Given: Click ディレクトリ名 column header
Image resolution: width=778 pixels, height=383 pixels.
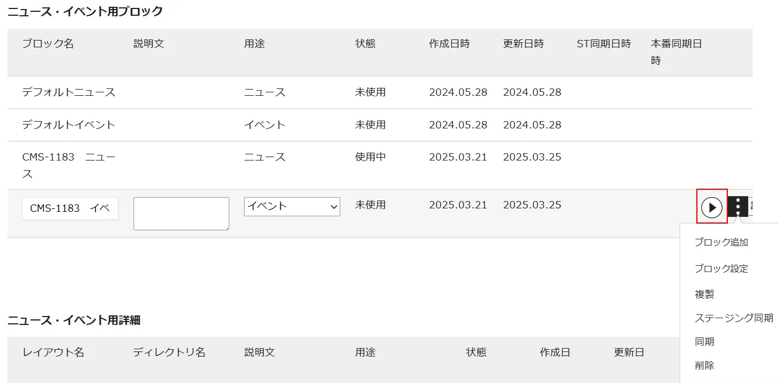Looking at the screenshot, I should [169, 353].
